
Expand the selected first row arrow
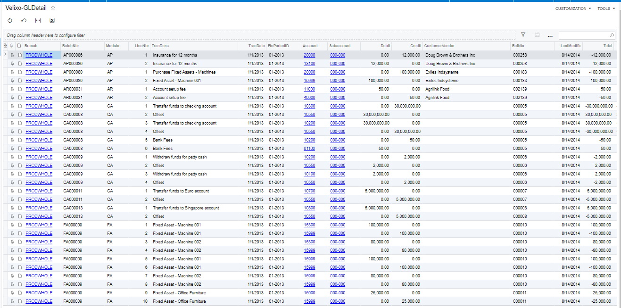[5, 55]
